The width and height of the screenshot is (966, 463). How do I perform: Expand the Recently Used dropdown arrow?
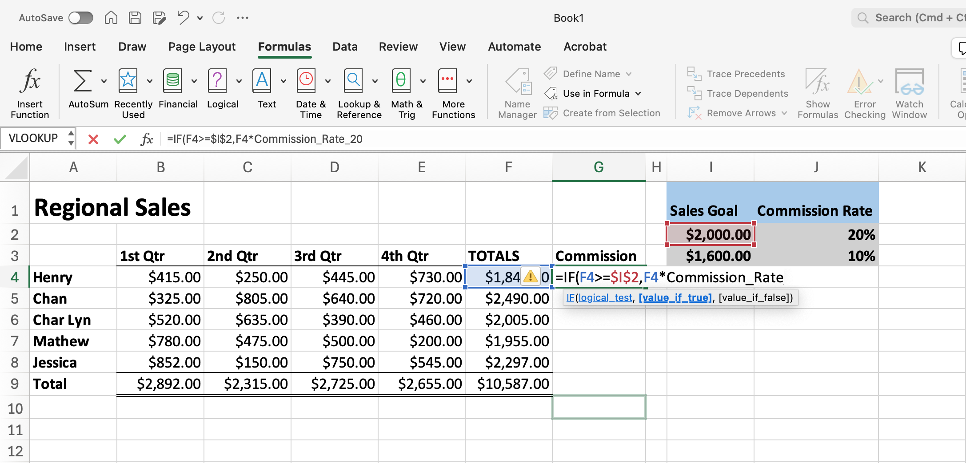click(x=149, y=81)
